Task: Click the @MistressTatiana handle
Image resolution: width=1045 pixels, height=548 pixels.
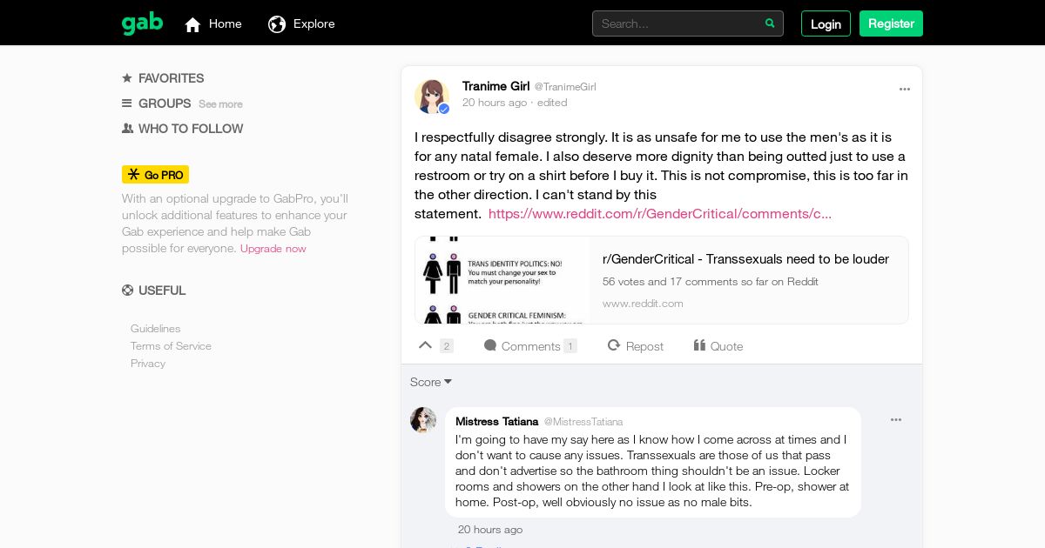Action: tap(583, 422)
